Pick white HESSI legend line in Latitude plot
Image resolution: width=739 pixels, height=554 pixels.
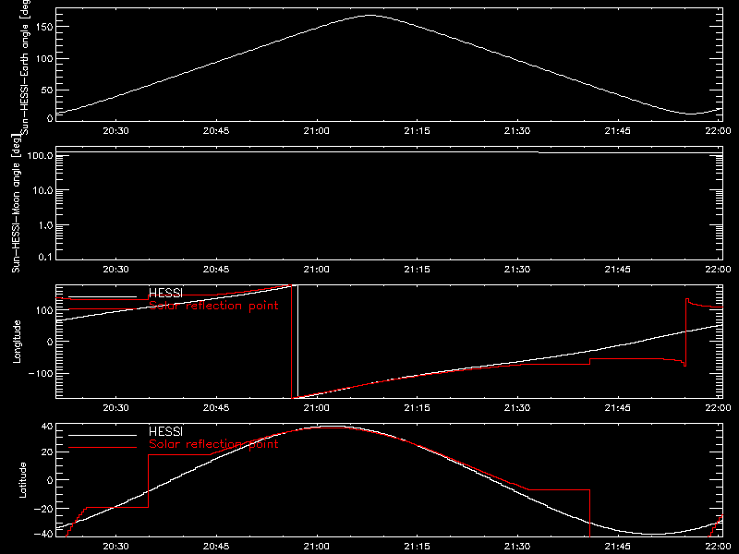click(103, 435)
